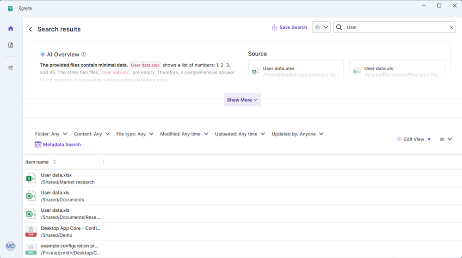Click the Metadata Search code icon

(38, 145)
